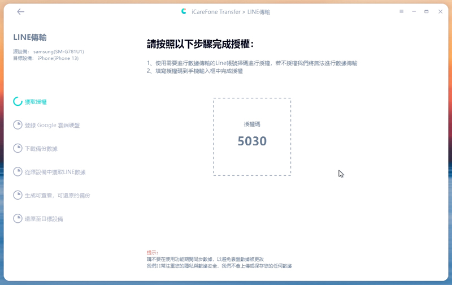Click the back arrow in title bar
Viewport: 452px width, 285px height.
[x=21, y=11]
